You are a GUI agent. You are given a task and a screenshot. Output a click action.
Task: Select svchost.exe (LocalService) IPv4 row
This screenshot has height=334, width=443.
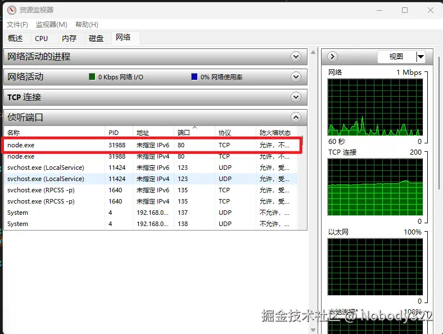151,179
